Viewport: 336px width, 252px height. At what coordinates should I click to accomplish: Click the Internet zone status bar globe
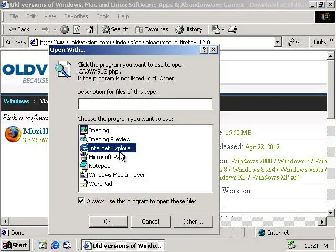pos(261,233)
